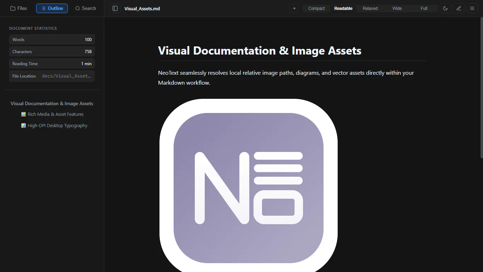This screenshot has height=272, width=483.
Task: Click the Reading Time row
Action: tap(52, 64)
